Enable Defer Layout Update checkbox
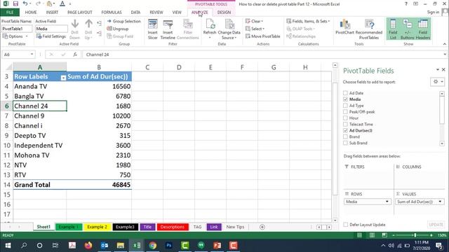 click(x=346, y=225)
